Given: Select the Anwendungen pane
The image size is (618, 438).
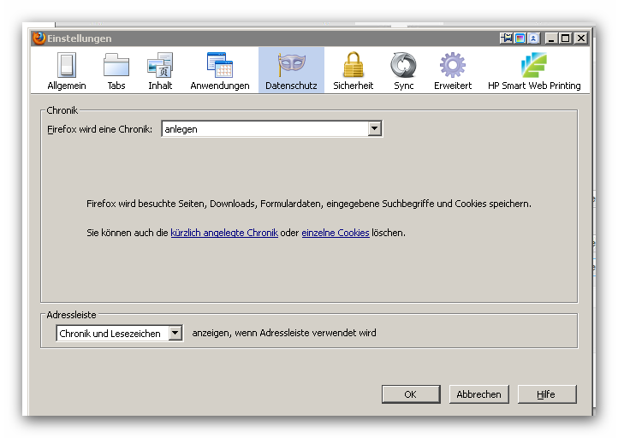Looking at the screenshot, I should [220, 71].
